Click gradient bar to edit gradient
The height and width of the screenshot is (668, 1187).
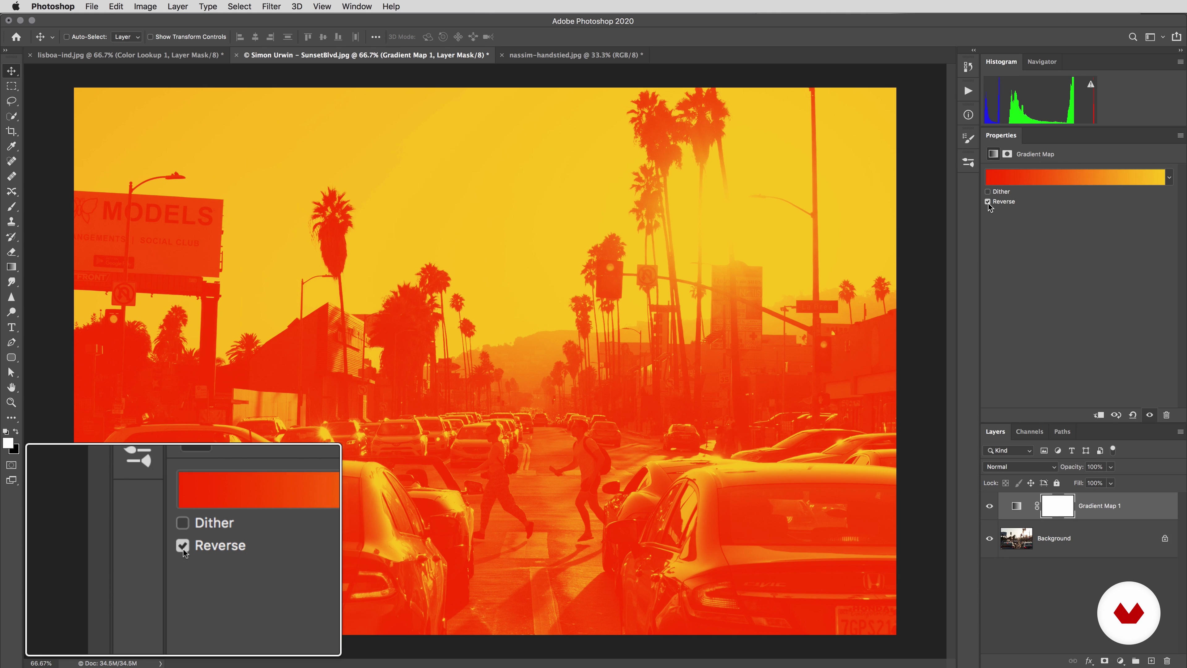tap(1074, 178)
